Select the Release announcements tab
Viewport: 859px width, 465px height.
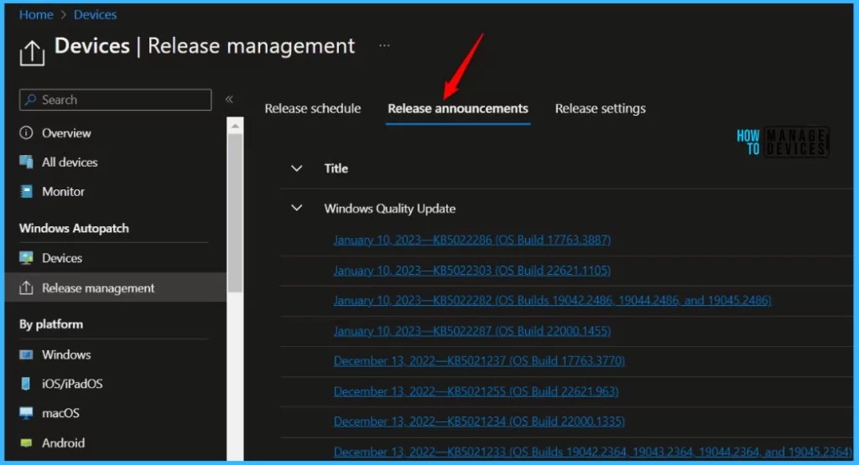click(458, 108)
